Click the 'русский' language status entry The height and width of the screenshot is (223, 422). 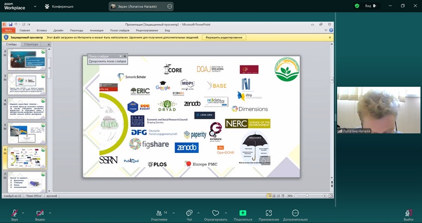coord(52,196)
